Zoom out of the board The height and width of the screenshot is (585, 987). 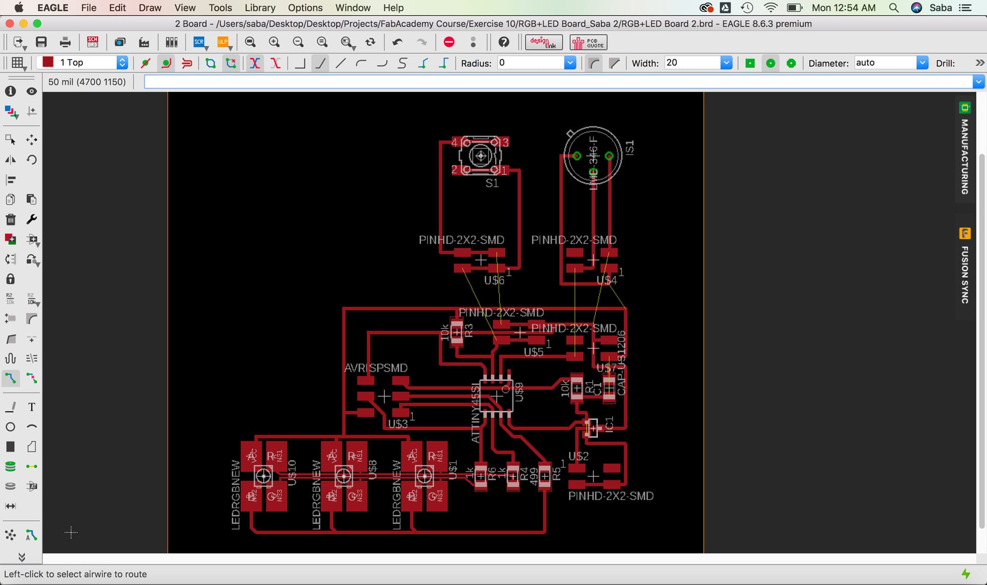(x=298, y=42)
